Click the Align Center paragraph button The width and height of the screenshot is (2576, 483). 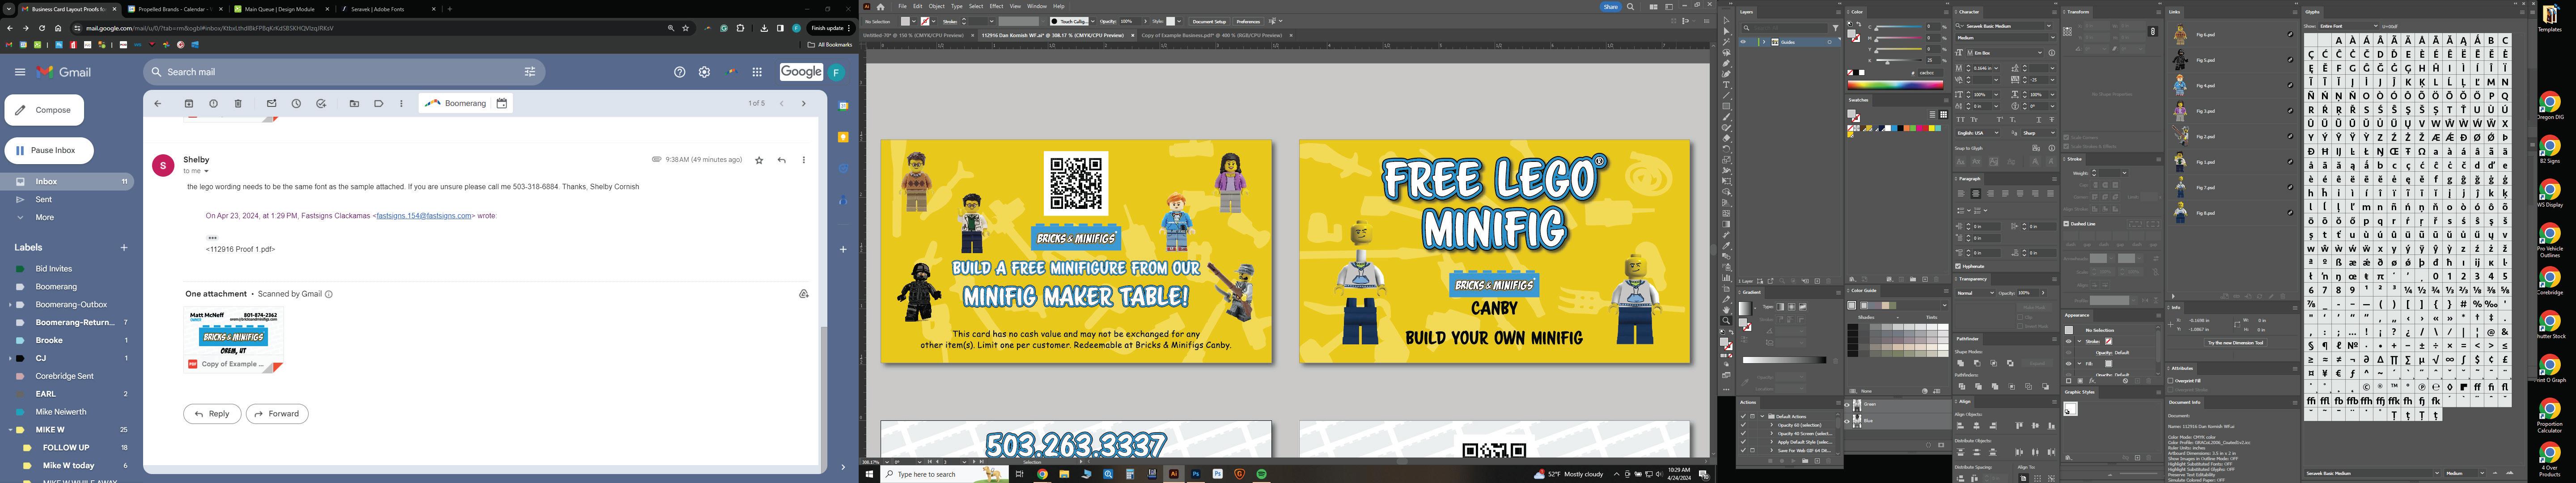1975,194
